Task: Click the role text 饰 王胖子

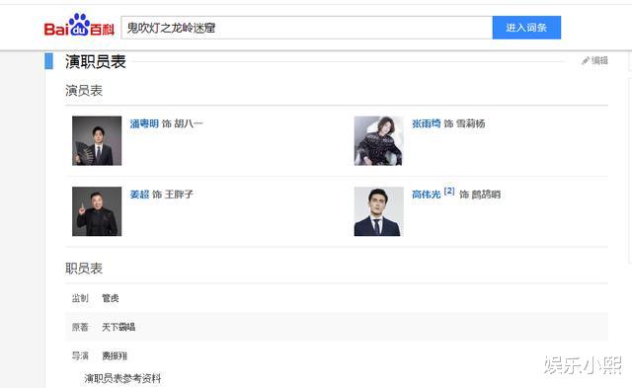Action: [x=173, y=194]
